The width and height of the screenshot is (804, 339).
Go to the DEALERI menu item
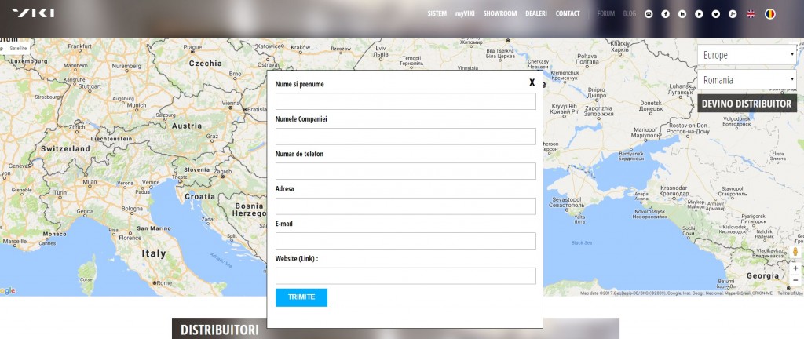tap(536, 14)
